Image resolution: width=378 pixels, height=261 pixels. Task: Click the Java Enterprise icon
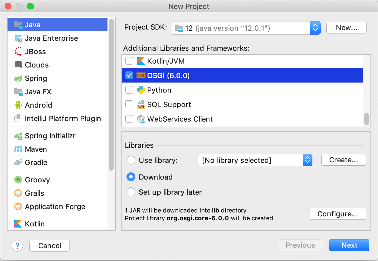click(x=18, y=38)
